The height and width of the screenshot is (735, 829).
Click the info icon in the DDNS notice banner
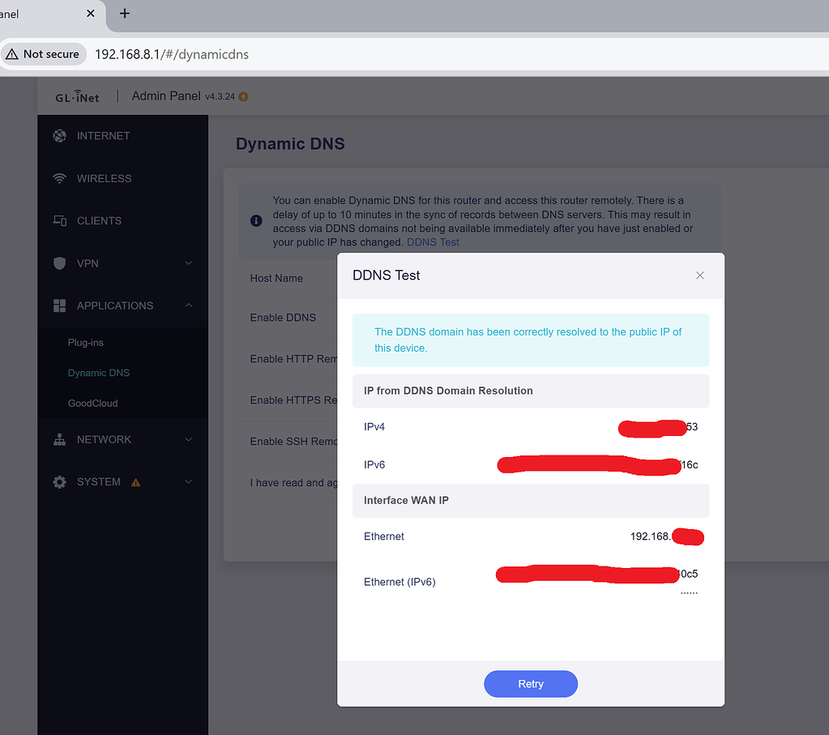point(255,220)
